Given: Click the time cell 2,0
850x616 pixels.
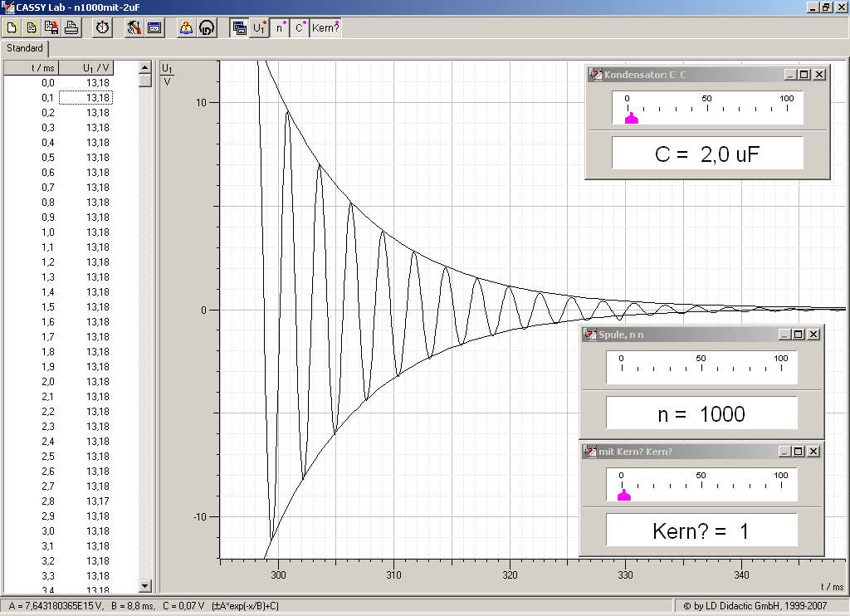Looking at the screenshot, I should coord(47,382).
